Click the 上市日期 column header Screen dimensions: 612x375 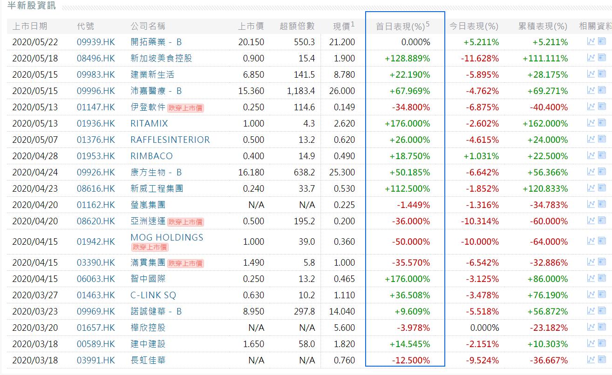(x=29, y=27)
